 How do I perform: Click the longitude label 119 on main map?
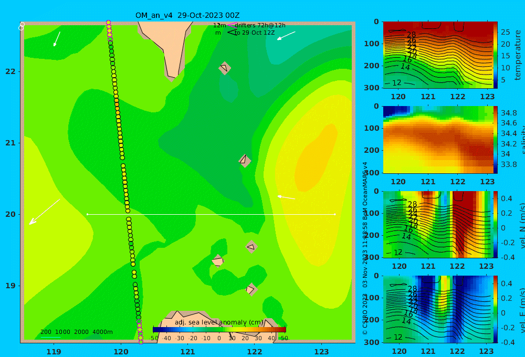[54, 352]
